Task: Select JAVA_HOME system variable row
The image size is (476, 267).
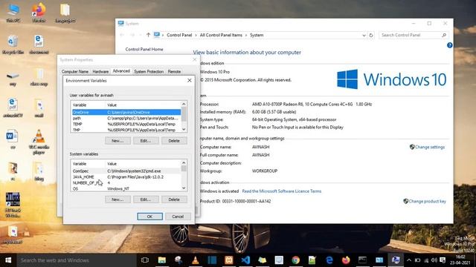Action: tap(126, 177)
